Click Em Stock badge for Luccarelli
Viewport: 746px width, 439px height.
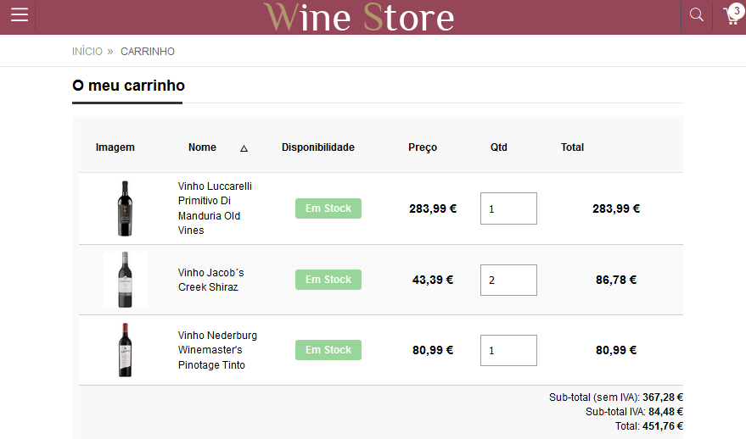[x=328, y=208]
